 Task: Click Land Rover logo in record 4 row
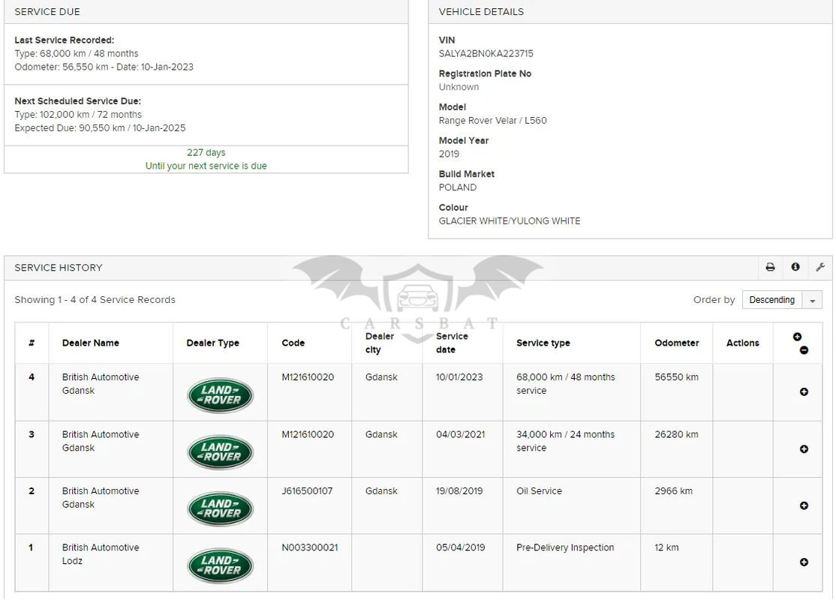(220, 395)
